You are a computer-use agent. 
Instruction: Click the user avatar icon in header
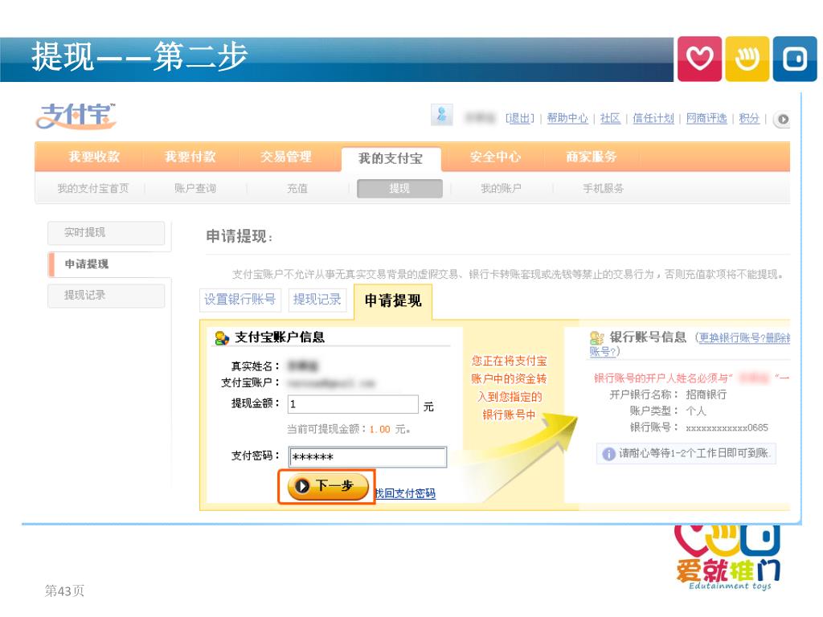442,114
